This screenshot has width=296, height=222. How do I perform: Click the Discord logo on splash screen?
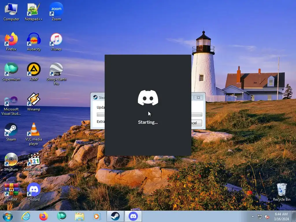148,98
